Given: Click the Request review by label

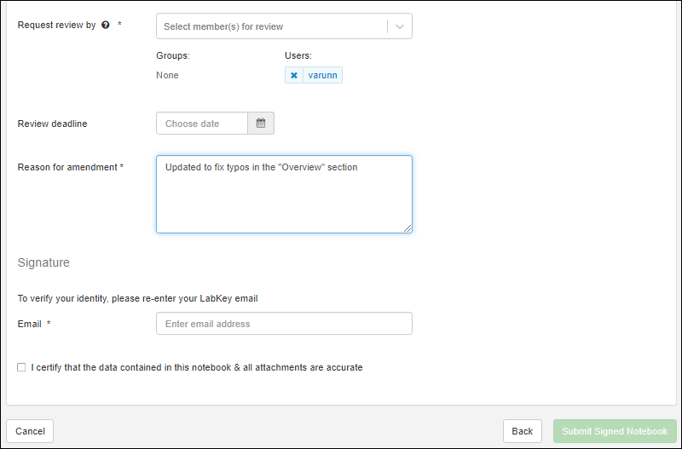Looking at the screenshot, I should tap(56, 26).
